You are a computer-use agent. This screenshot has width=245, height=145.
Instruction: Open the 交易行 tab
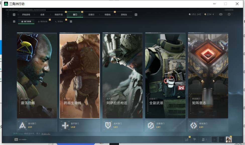click(x=91, y=15)
